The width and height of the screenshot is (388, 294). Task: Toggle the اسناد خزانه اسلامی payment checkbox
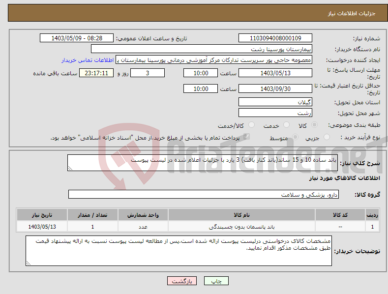click(x=246, y=137)
